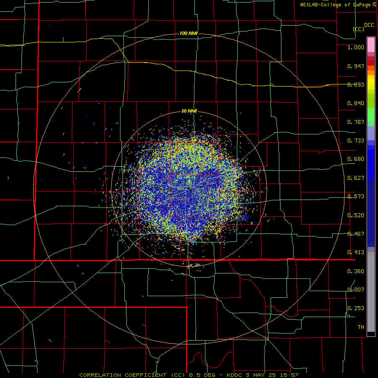378x378 pixels.
Task: Select the DCC radar site label
Action: click(x=369, y=25)
